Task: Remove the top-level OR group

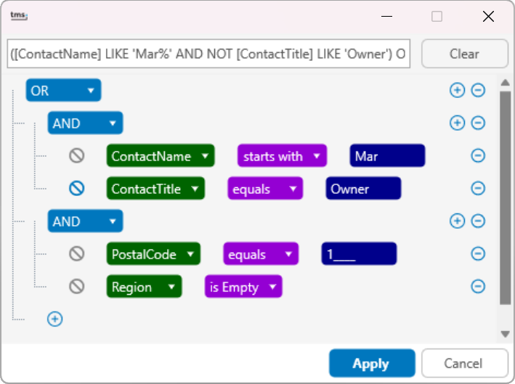Action: (478, 90)
